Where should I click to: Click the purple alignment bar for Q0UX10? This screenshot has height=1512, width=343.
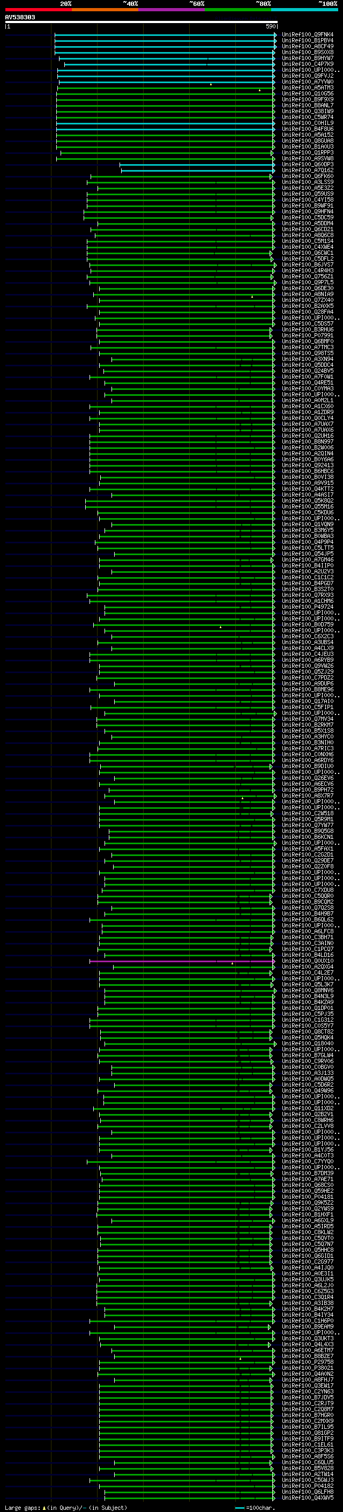pos(182,962)
